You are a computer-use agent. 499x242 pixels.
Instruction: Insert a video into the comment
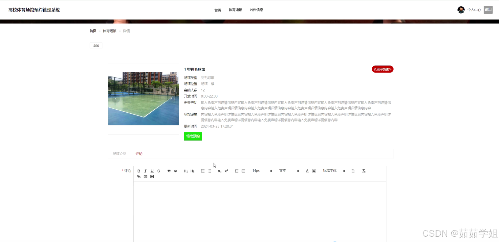point(152,176)
